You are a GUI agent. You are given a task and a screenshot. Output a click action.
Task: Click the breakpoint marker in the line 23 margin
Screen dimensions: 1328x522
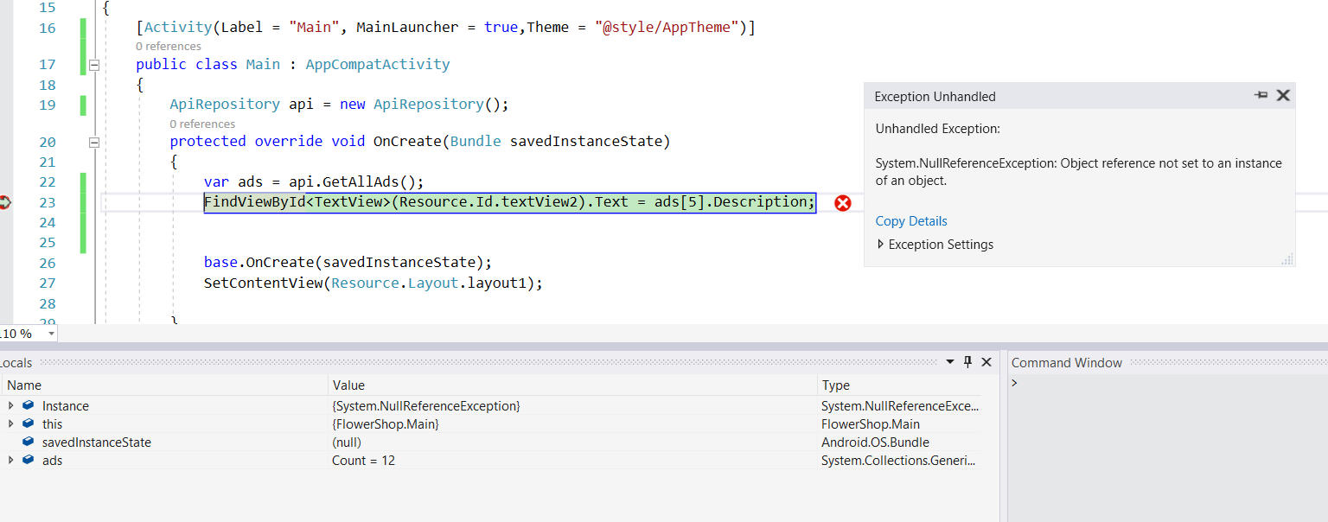coord(5,202)
